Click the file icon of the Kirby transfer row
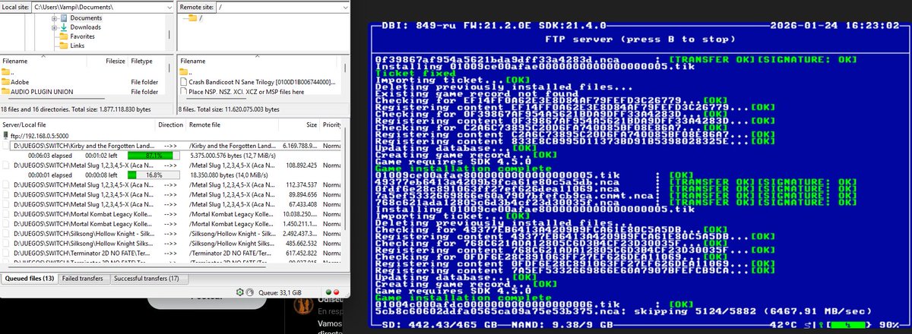912x334 pixels. coord(6,144)
